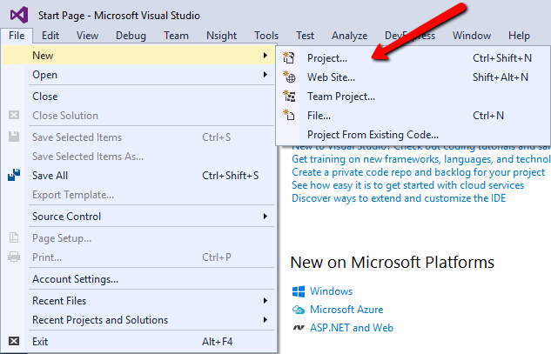Click the Exit X icon
The image size is (551, 354).
click(14, 341)
